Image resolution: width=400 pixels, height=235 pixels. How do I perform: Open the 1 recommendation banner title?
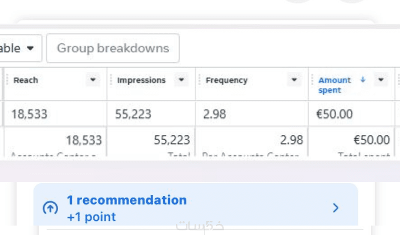point(126,200)
